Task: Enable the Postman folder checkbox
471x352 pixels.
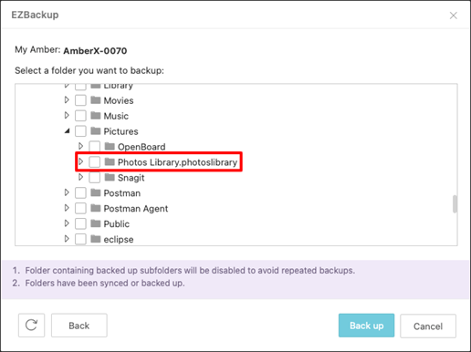Action: coord(80,192)
